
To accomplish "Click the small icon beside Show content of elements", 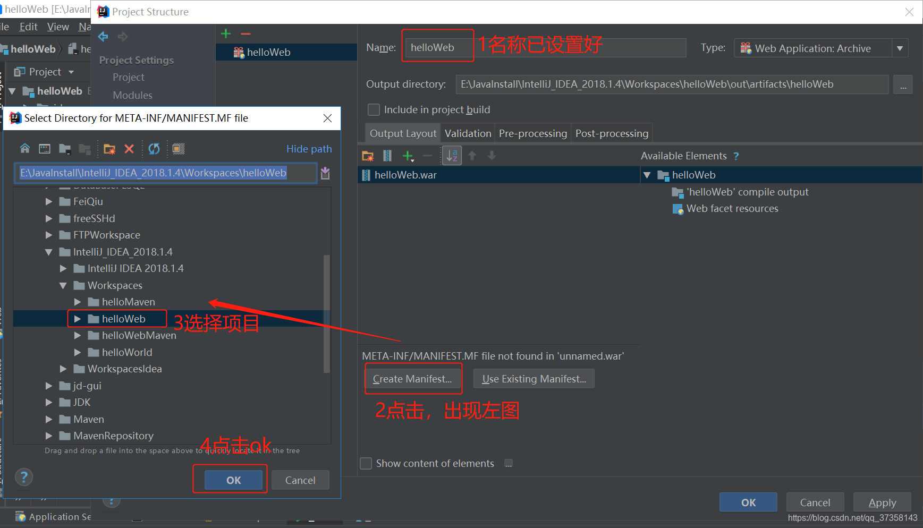I will tap(509, 463).
